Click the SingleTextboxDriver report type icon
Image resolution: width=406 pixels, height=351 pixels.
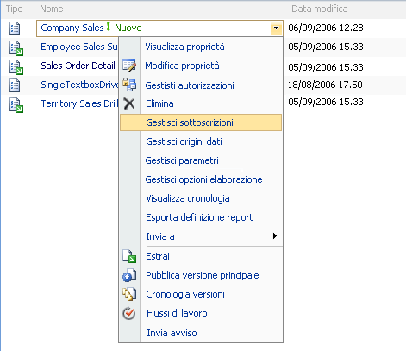[15, 85]
